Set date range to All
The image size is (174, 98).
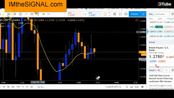[32, 87]
